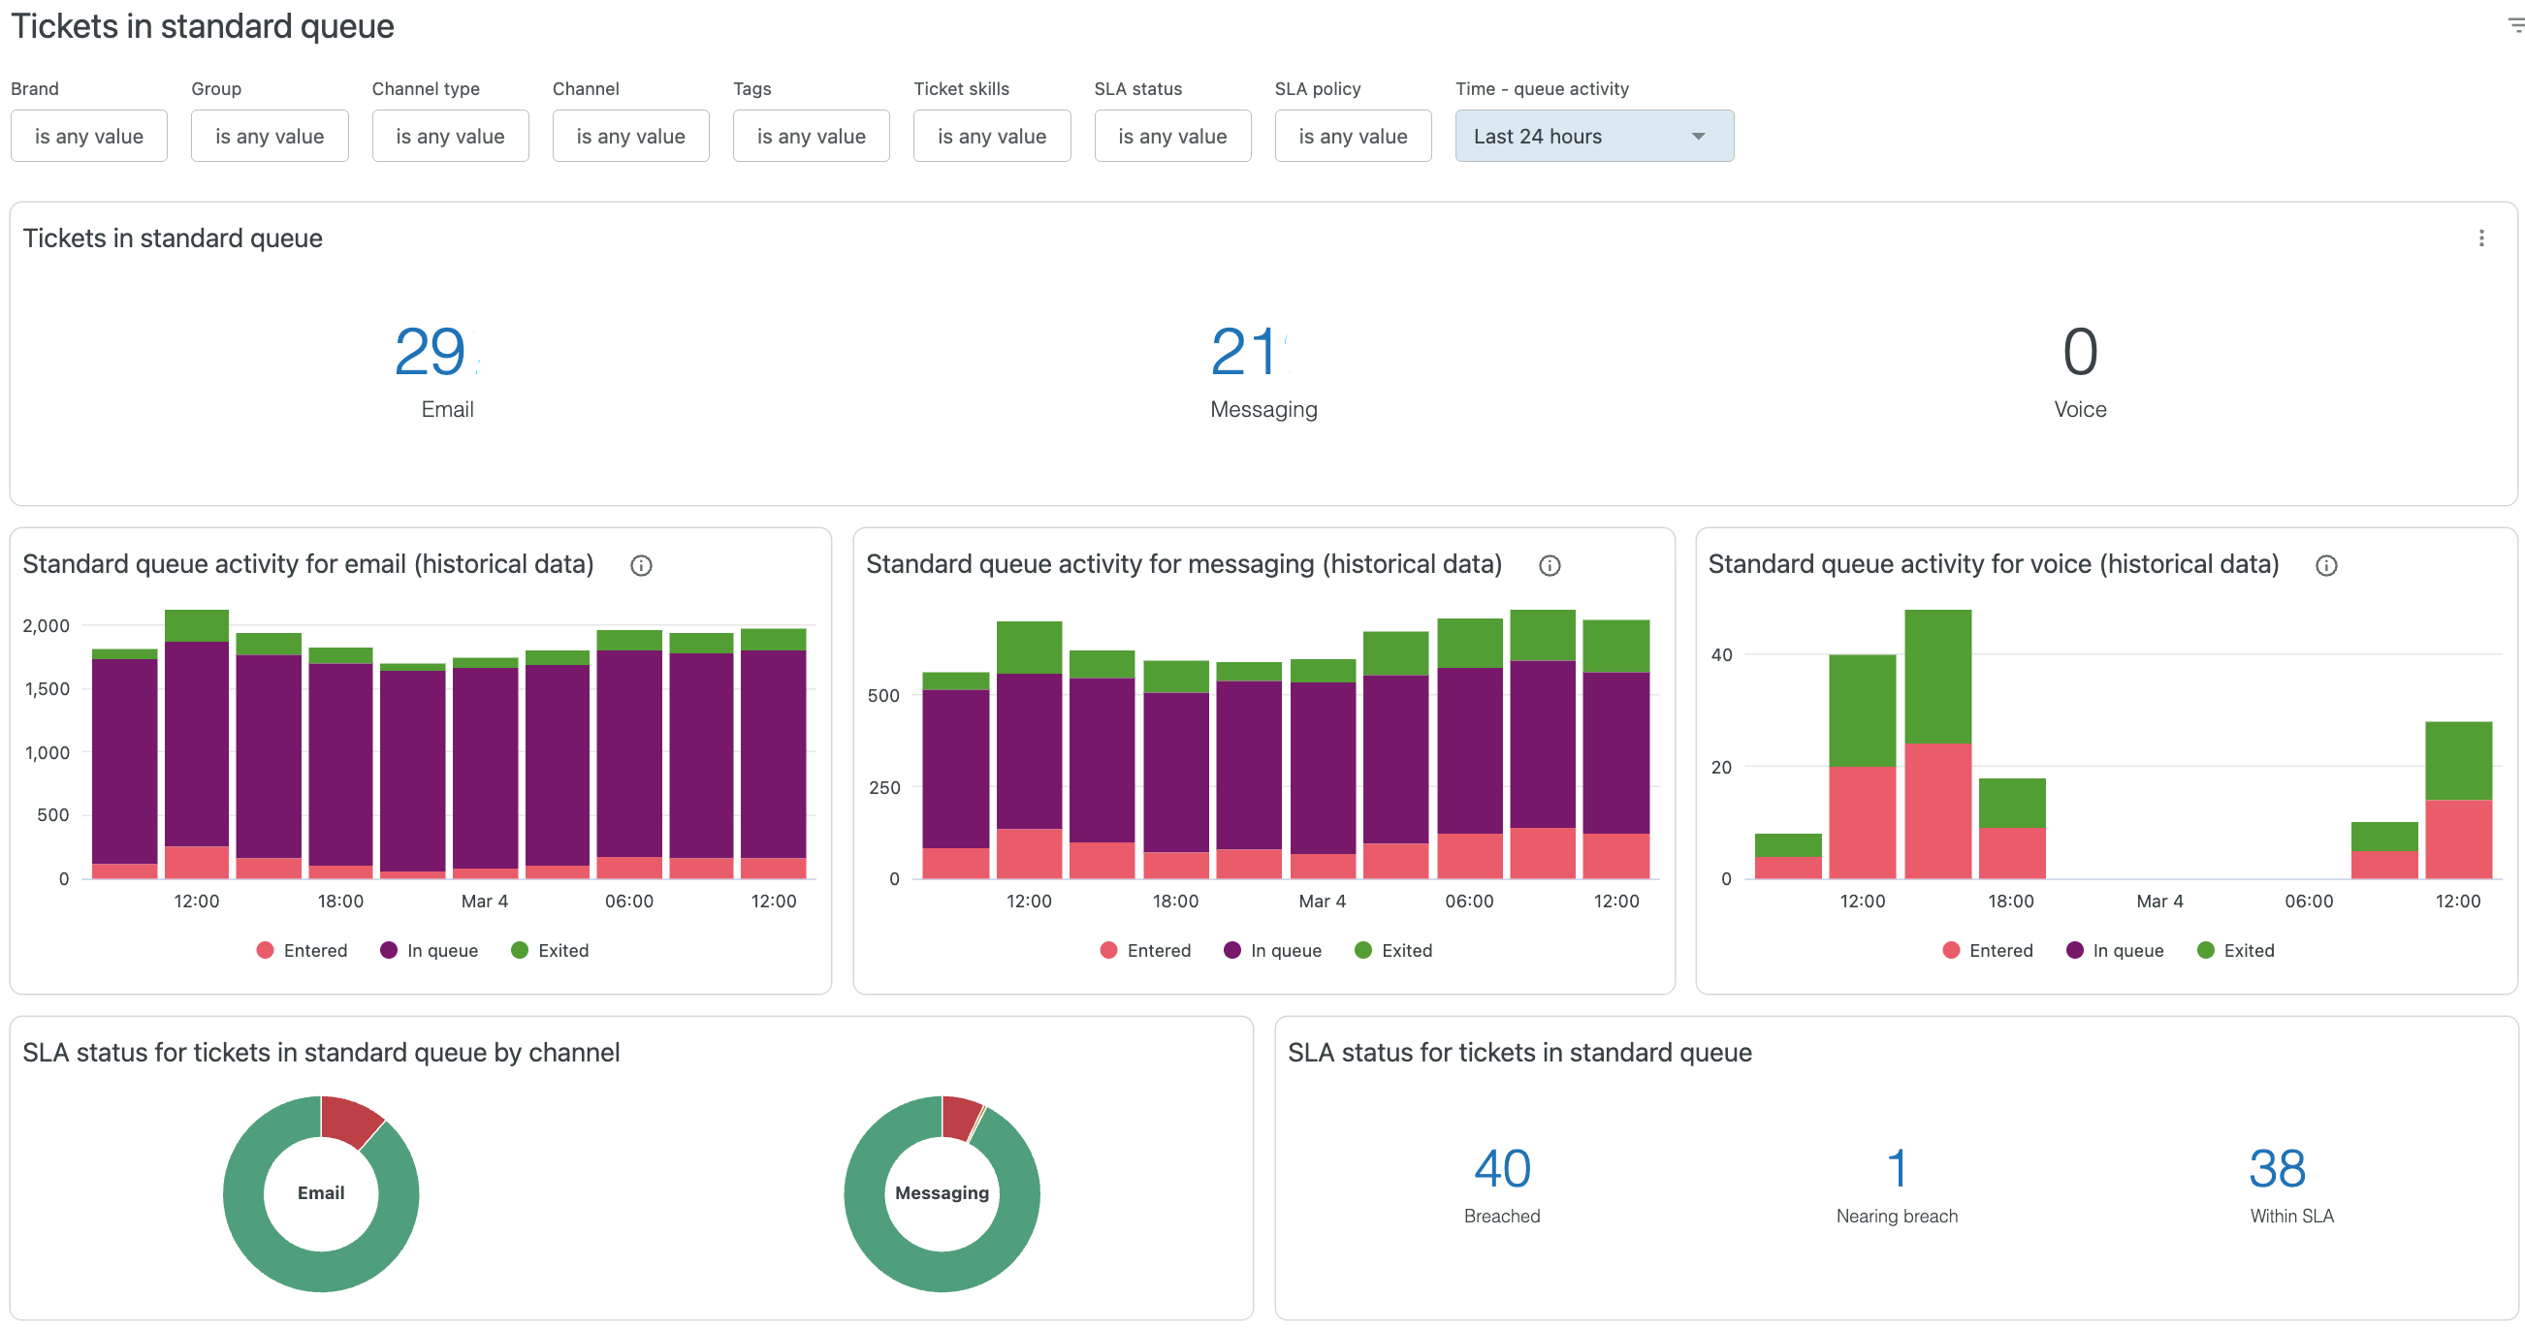Click the 38 Within SLA number
2525x1330 pixels.
[2276, 1168]
